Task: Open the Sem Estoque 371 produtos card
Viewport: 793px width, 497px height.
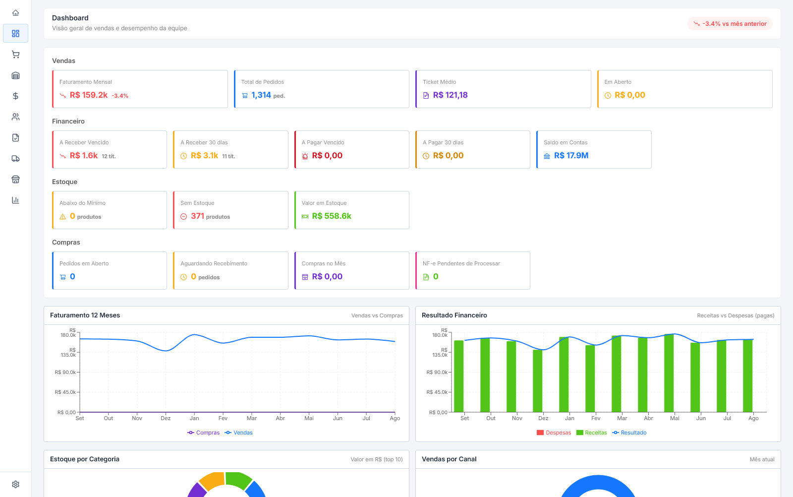Action: pos(230,210)
